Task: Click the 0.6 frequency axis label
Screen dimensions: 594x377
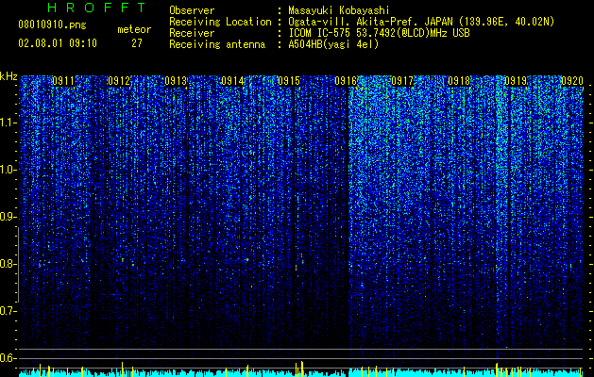Action: click(x=8, y=358)
